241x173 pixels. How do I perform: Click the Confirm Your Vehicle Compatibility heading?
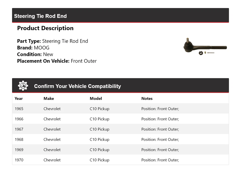tap(77, 86)
